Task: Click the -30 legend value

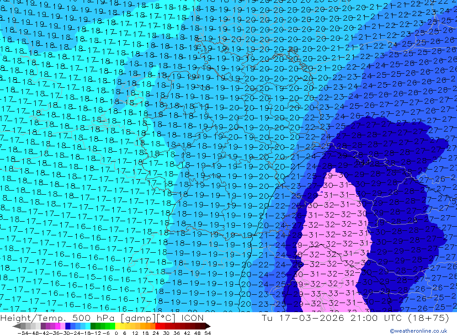Action: (65, 333)
